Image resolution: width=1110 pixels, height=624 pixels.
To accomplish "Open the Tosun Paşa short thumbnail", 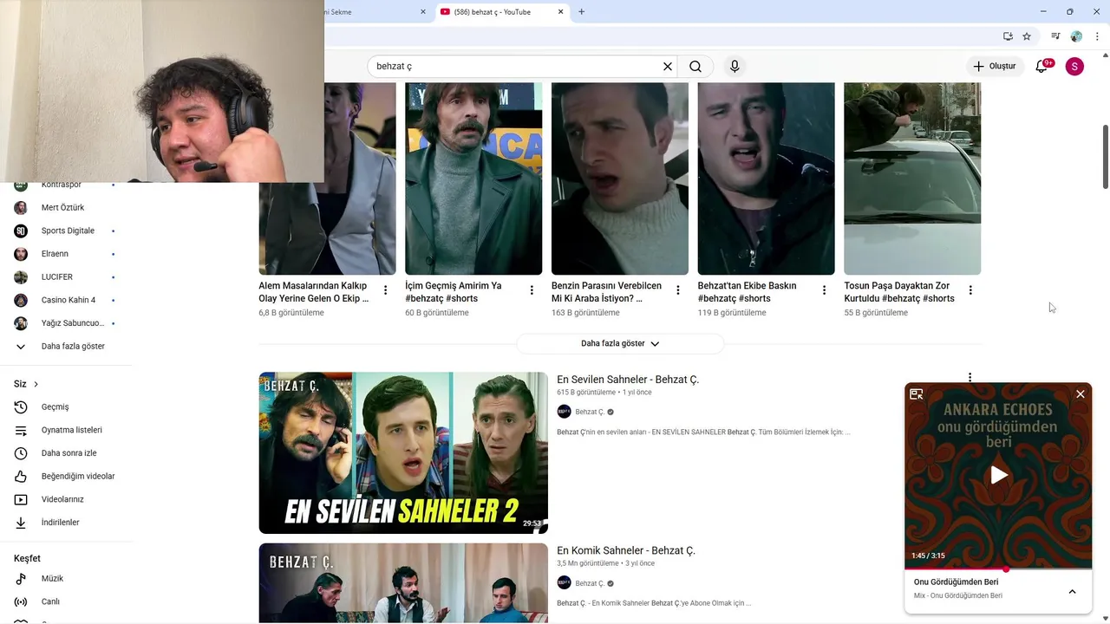I will (x=912, y=179).
